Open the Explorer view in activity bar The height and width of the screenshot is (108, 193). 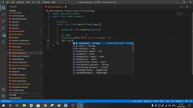click(3, 8)
